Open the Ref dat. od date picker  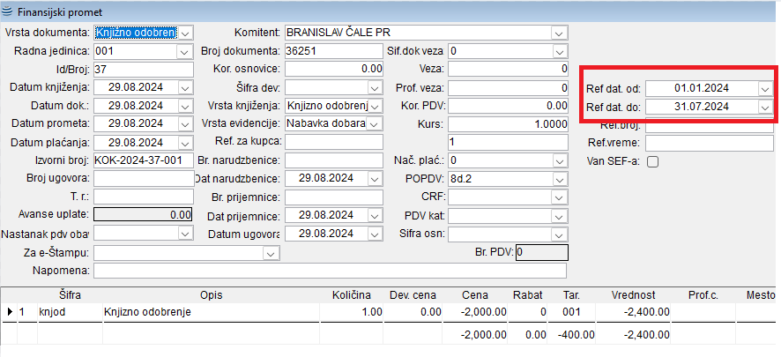(x=765, y=89)
